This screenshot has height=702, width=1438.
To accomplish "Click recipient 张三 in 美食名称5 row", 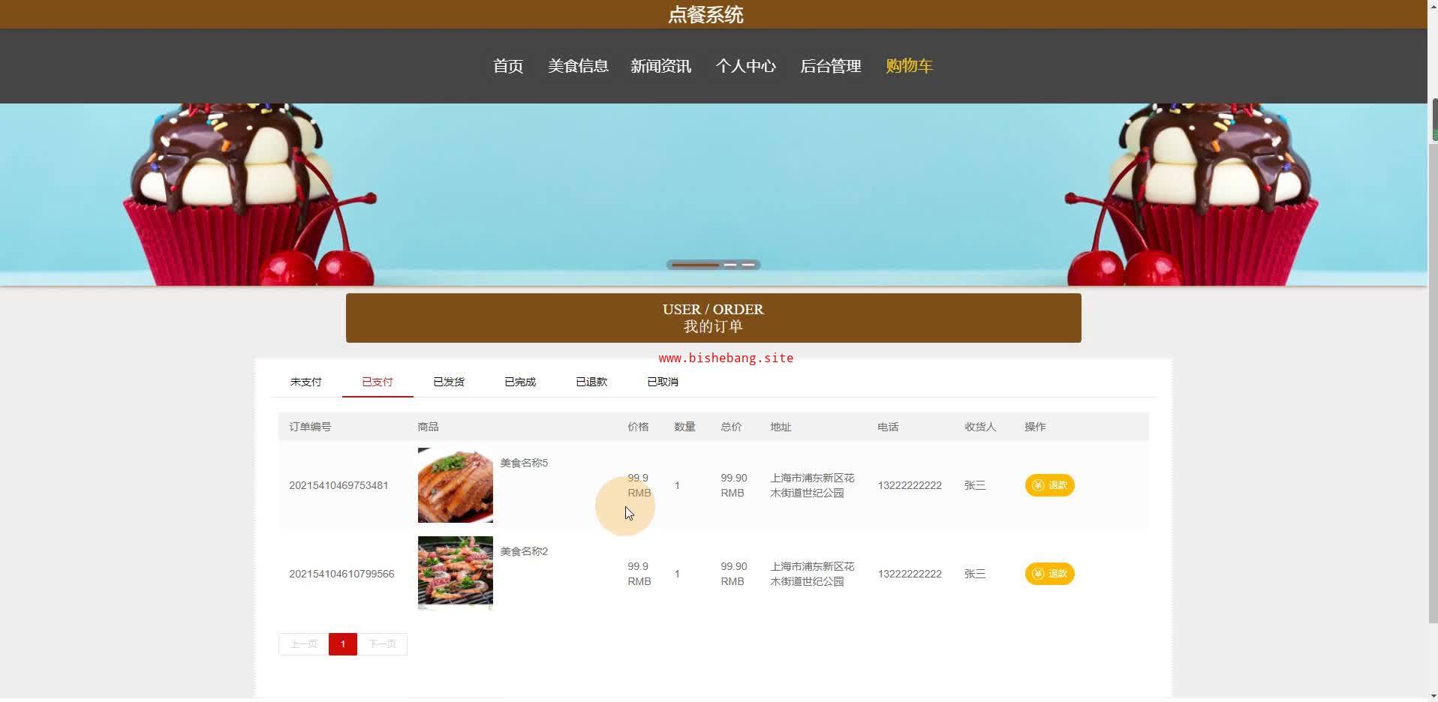I will pos(975,485).
